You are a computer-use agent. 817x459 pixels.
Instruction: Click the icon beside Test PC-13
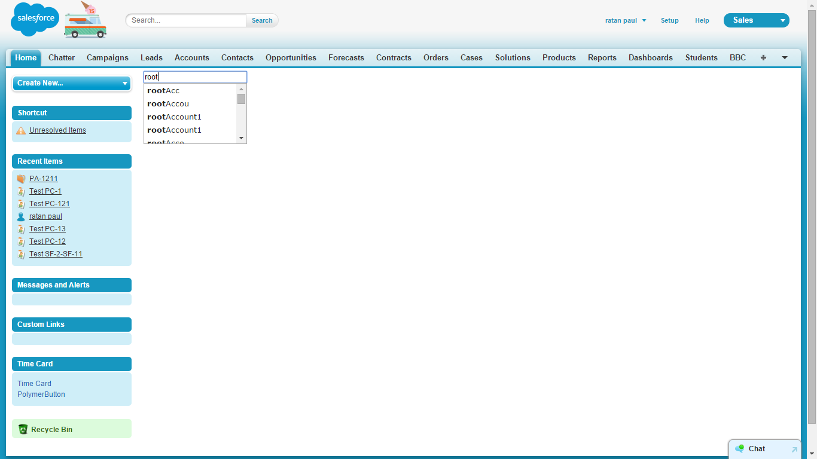[x=21, y=229]
